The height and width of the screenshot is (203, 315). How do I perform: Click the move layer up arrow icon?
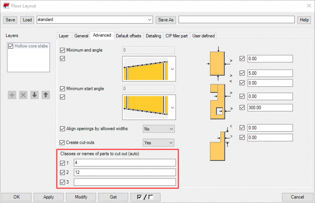pyautogui.click(x=45, y=95)
